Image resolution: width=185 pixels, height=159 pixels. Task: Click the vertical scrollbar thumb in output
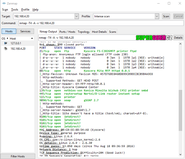[180, 110]
